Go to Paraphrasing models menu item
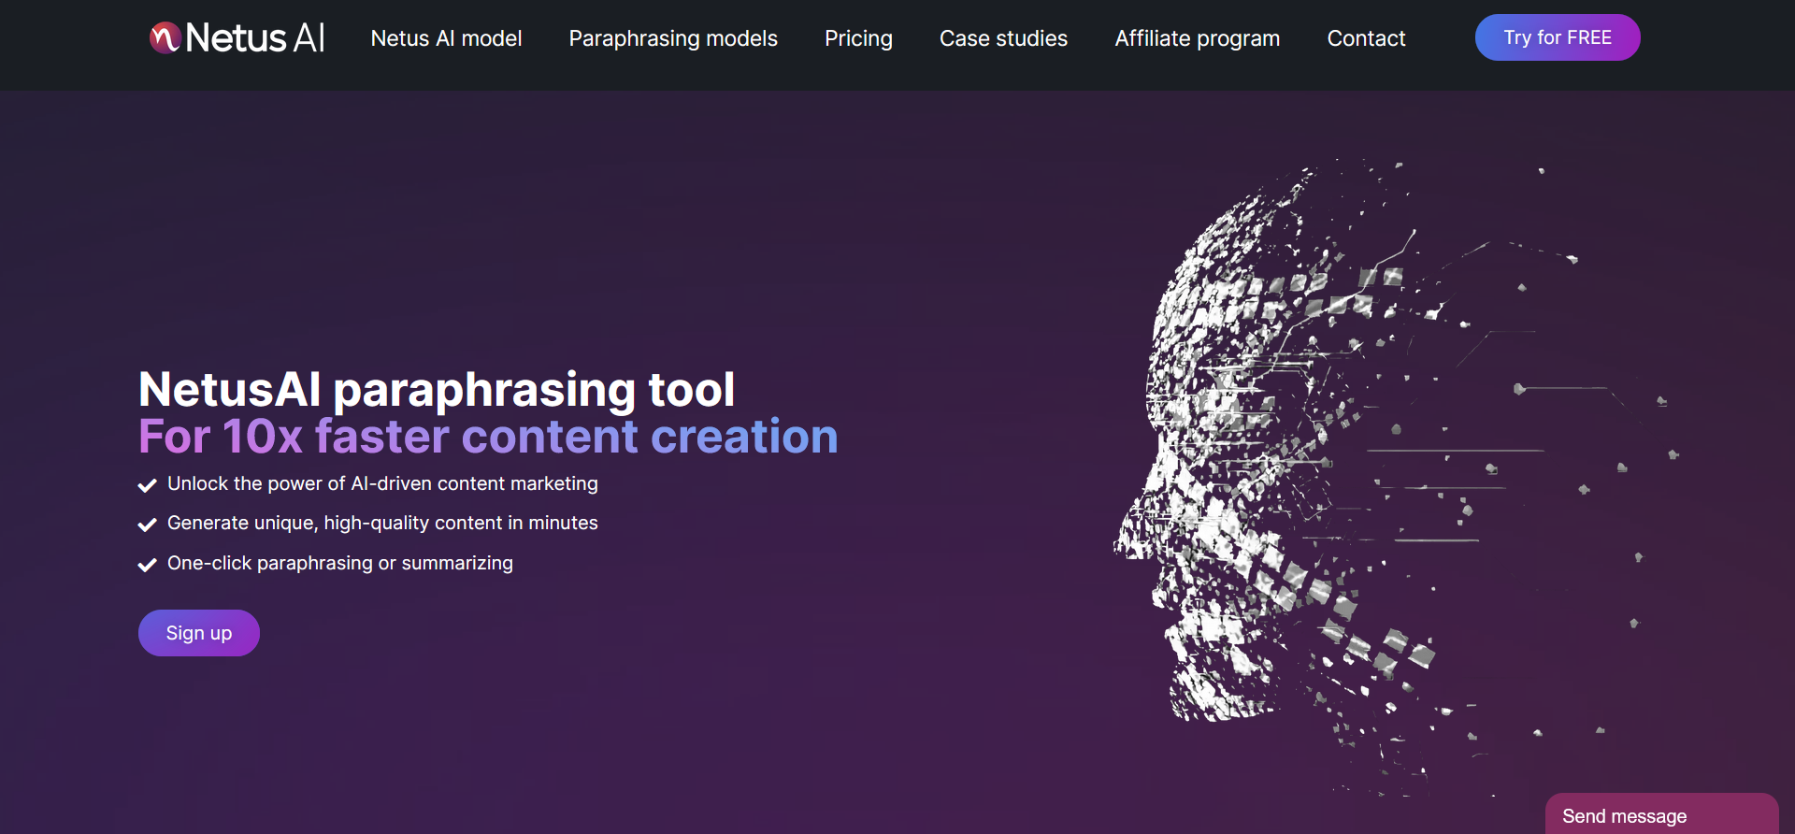This screenshot has width=1795, height=834. pyautogui.click(x=673, y=38)
